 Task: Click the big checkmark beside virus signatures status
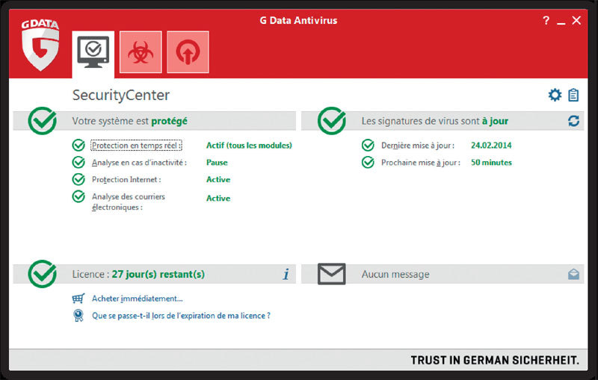[x=332, y=121]
